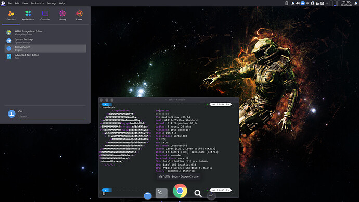Open the Edit menu
The image size is (359, 202).
coord(17,3)
